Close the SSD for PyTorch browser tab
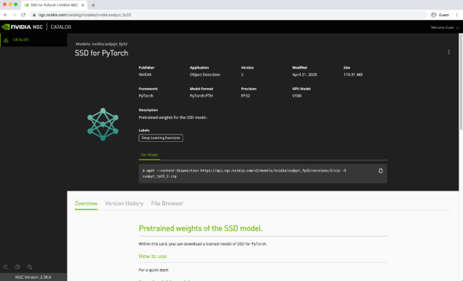Viewport: 463px width, 281px height. 83,5
